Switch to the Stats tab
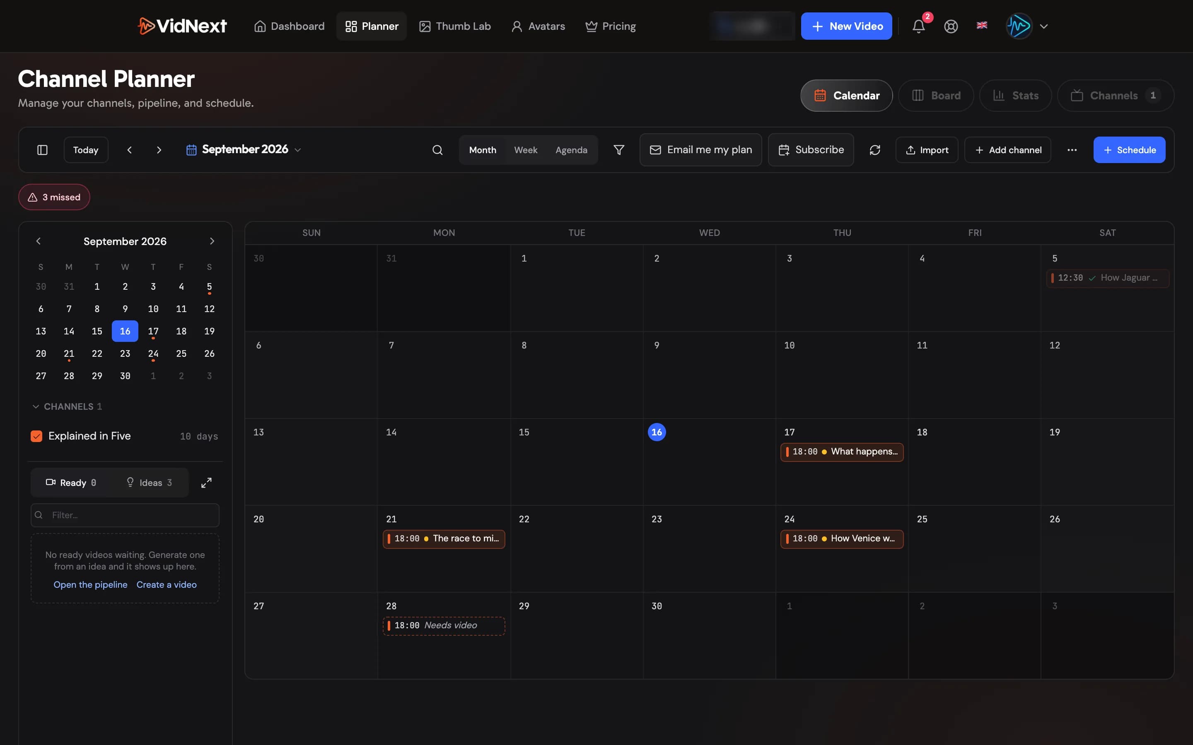 [x=1016, y=96]
